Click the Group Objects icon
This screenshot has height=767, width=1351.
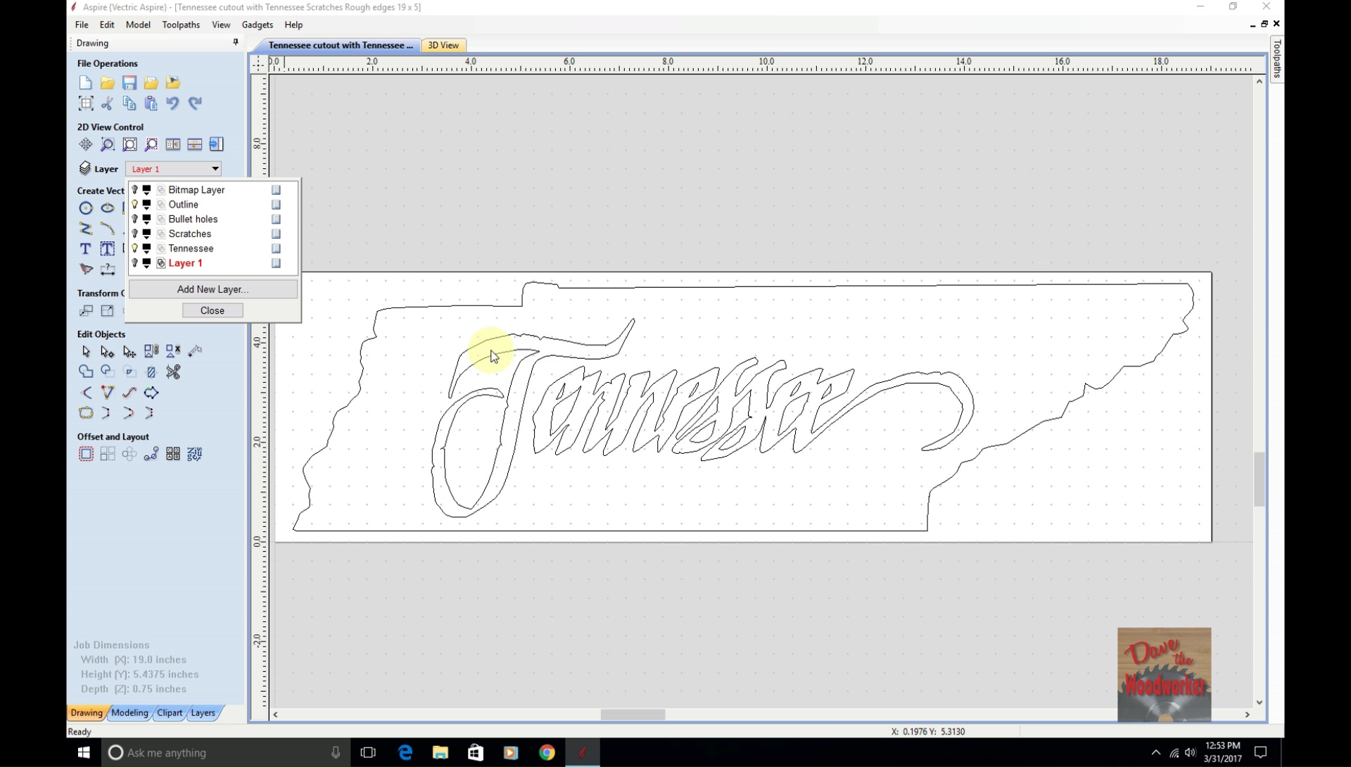point(151,351)
